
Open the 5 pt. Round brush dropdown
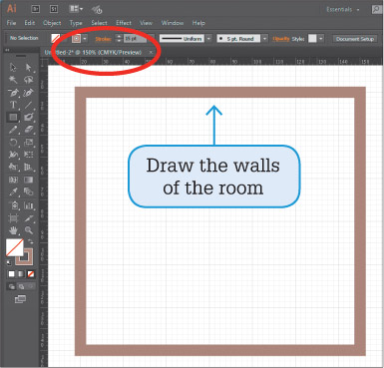pos(265,39)
